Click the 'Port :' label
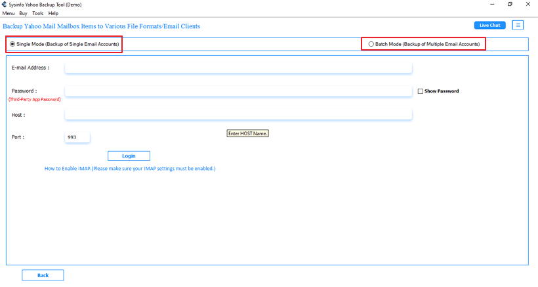The height and width of the screenshot is (287, 538). (18, 137)
